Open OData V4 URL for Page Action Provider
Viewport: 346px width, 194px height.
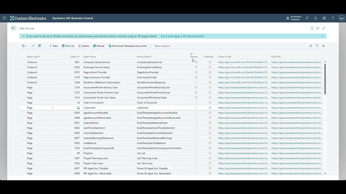pos(243,72)
